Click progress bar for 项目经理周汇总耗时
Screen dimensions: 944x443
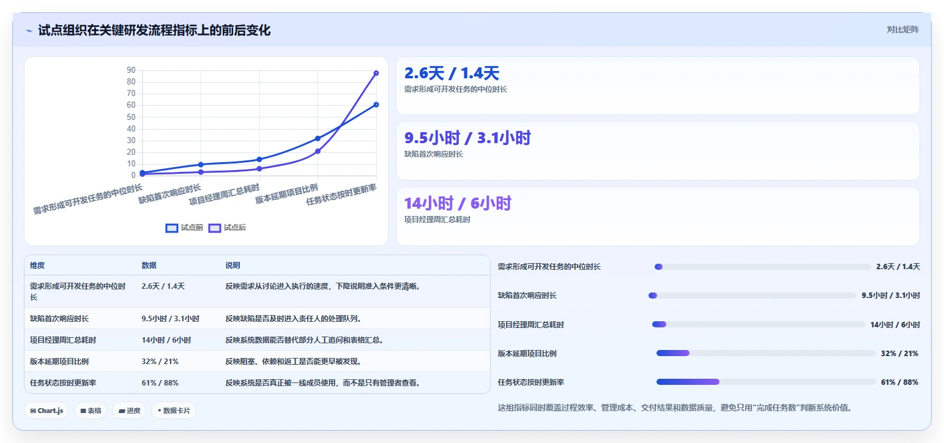point(759,324)
